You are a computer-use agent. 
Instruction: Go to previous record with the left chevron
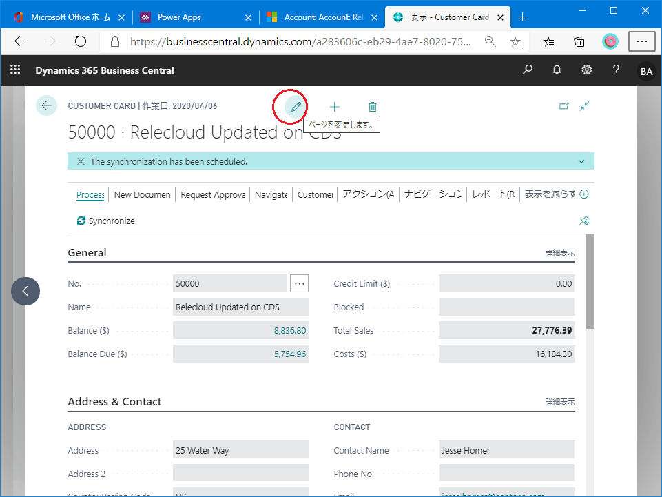pyautogui.click(x=25, y=291)
